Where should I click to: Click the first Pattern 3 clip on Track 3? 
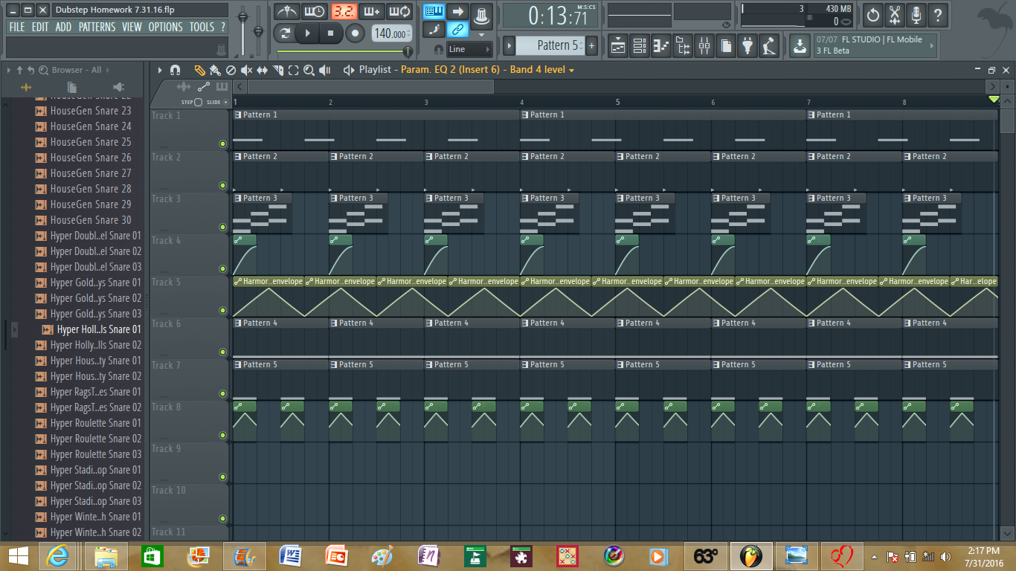pyautogui.click(x=262, y=212)
